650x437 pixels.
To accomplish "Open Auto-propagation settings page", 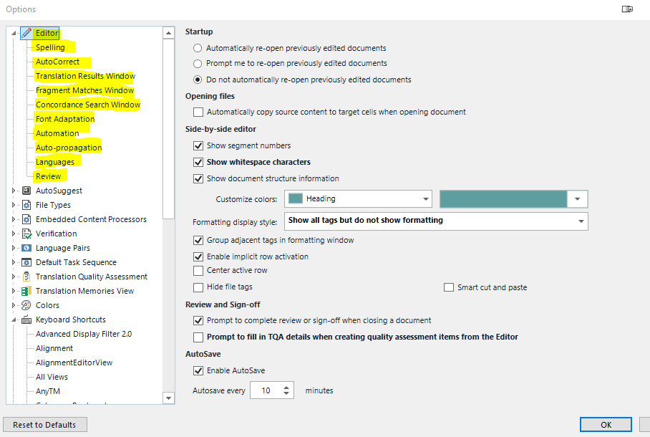I will [x=69, y=148].
